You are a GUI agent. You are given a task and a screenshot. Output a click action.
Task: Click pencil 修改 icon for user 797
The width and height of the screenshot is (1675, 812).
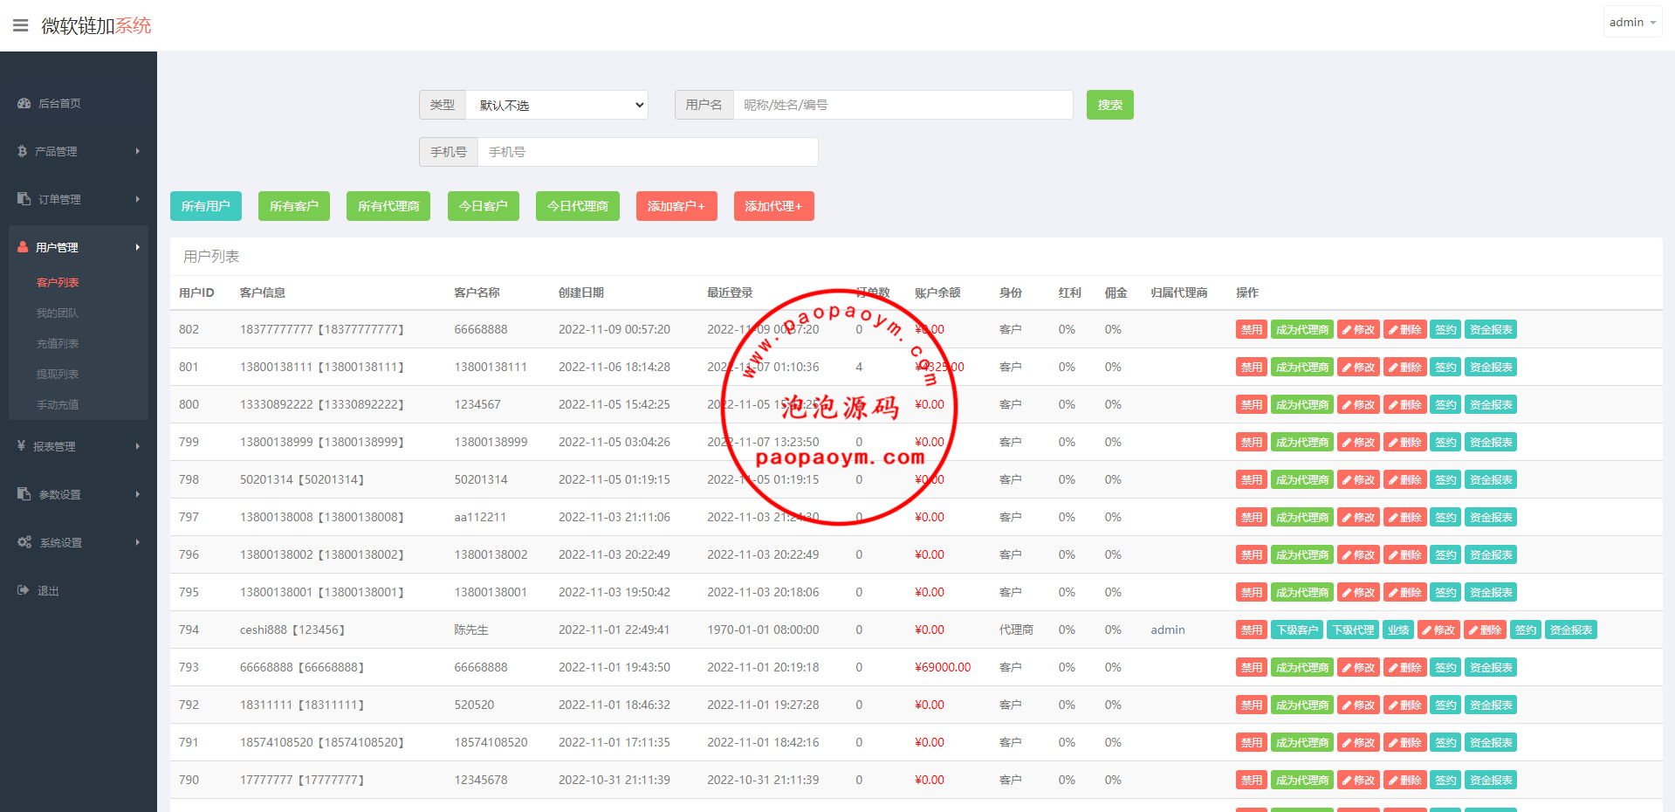(1359, 517)
